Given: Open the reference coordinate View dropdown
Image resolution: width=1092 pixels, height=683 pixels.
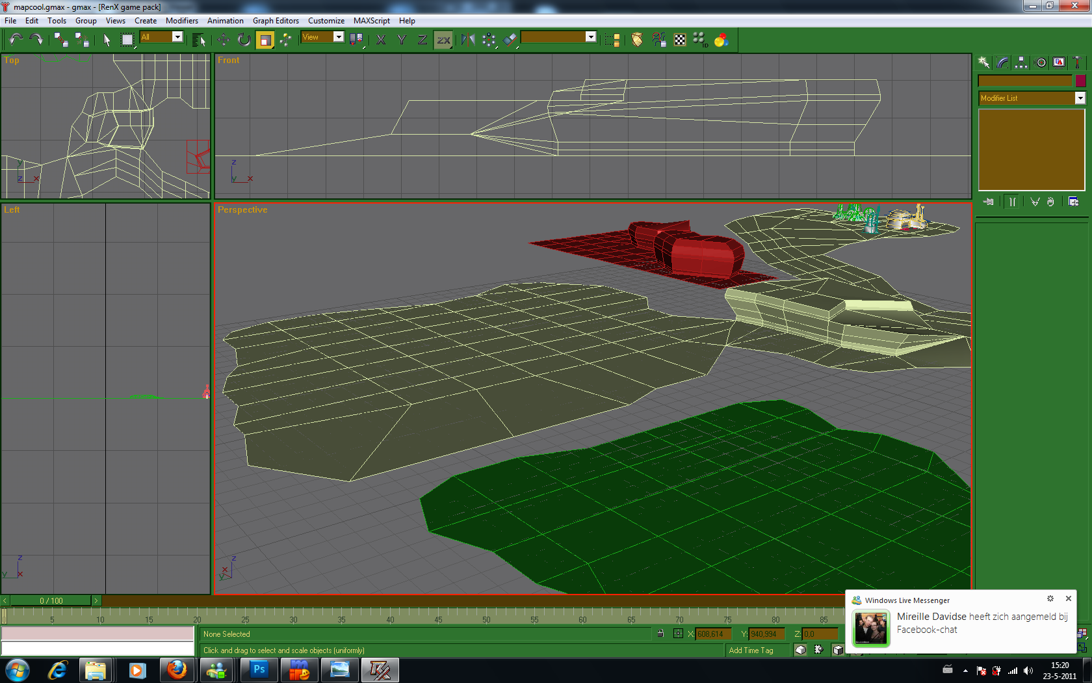Looking at the screenshot, I should [338, 37].
